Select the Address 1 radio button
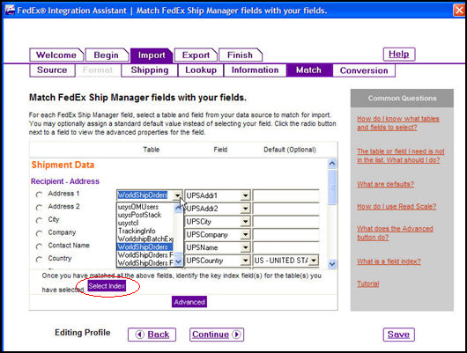 tap(39, 195)
